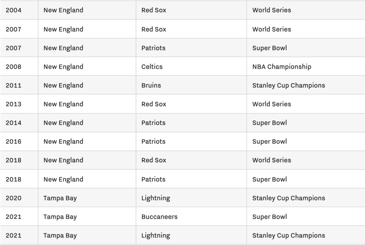Click Stanley Cup Champions in the 2020 row
The width and height of the screenshot is (365, 245).
pyautogui.click(x=306, y=198)
